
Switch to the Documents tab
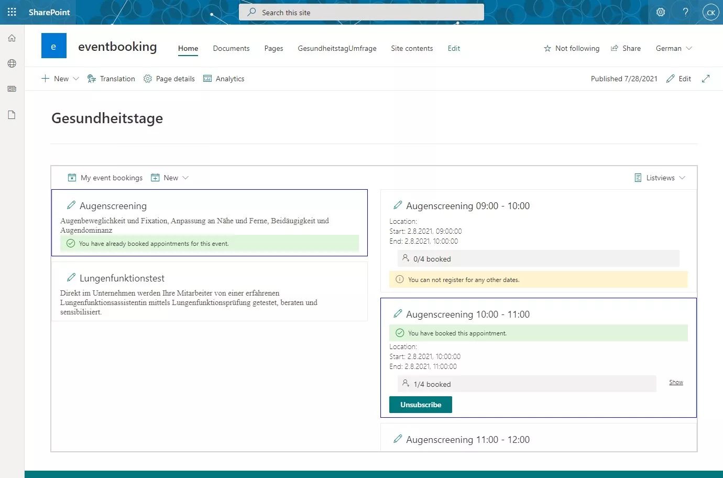point(231,48)
